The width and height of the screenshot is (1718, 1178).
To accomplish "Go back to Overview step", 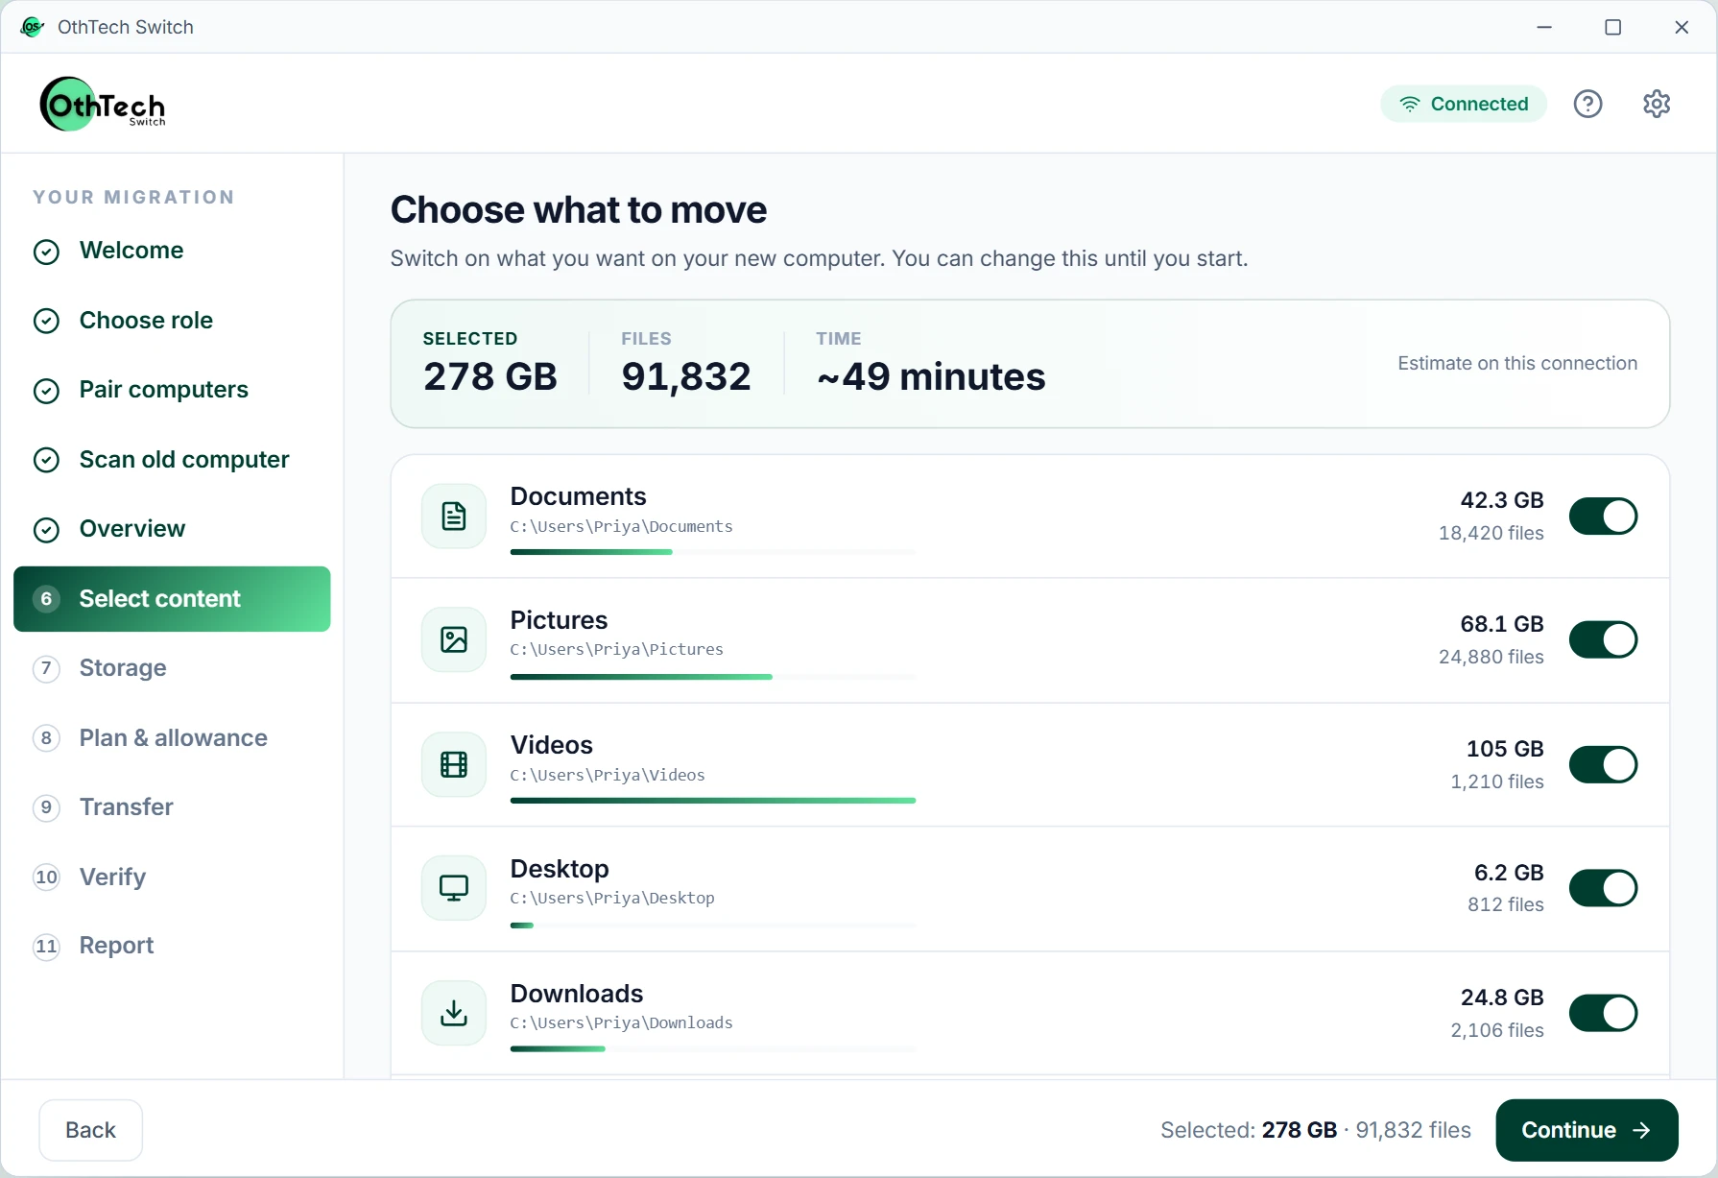I will pyautogui.click(x=172, y=529).
